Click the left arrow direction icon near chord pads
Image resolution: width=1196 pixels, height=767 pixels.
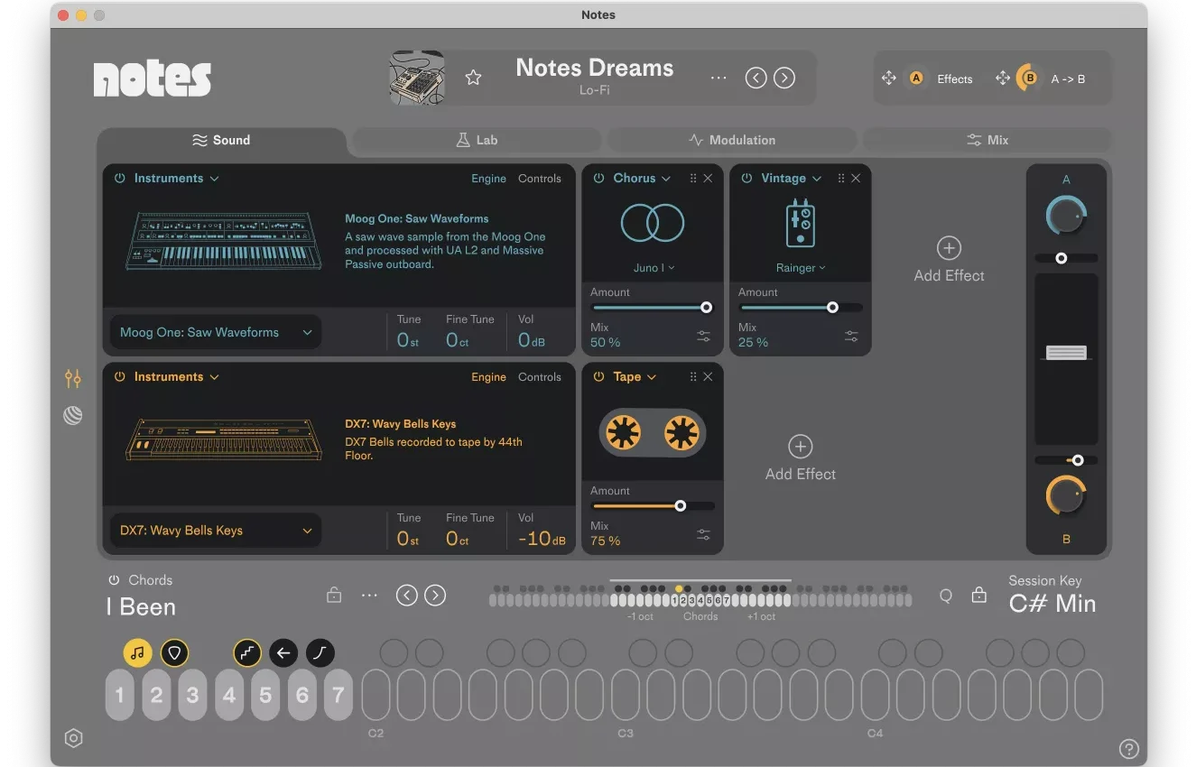(x=283, y=652)
